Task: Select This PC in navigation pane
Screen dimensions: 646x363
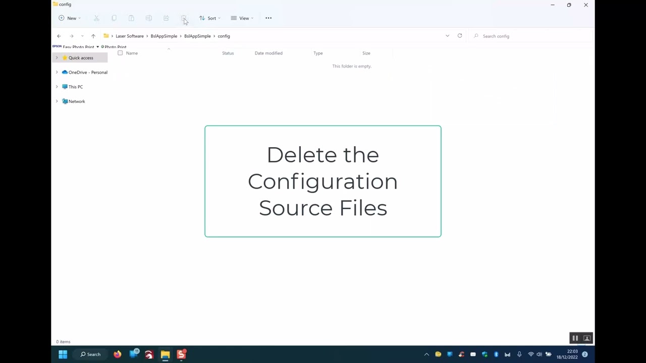Action: 76,87
